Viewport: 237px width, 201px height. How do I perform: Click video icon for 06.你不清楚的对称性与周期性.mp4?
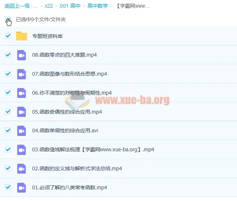pyautogui.click(x=22, y=93)
